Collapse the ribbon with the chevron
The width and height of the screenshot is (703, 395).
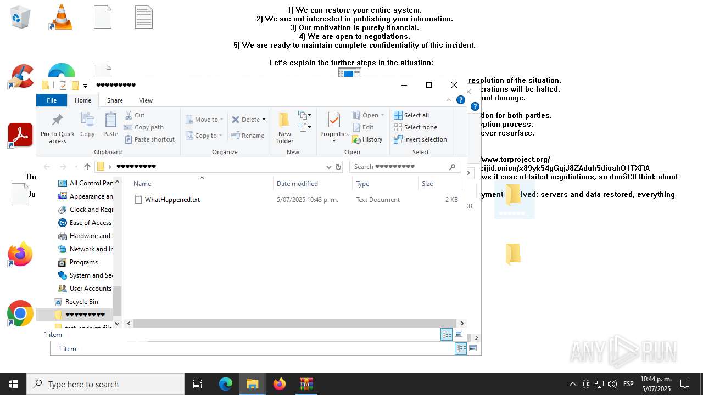[449, 100]
